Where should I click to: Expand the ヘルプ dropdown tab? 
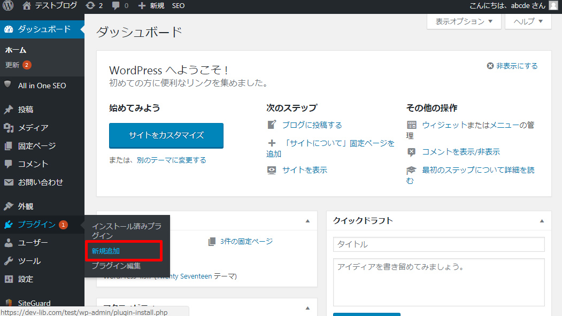pyautogui.click(x=528, y=22)
